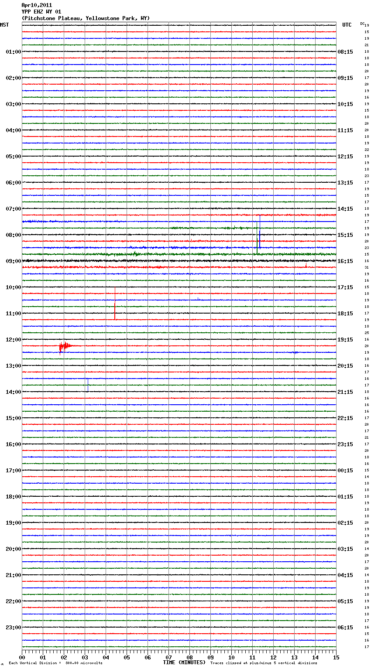This screenshot has height=669, width=371.
Task: Click the UTC label "00:15"
Action: [x=345, y=471]
